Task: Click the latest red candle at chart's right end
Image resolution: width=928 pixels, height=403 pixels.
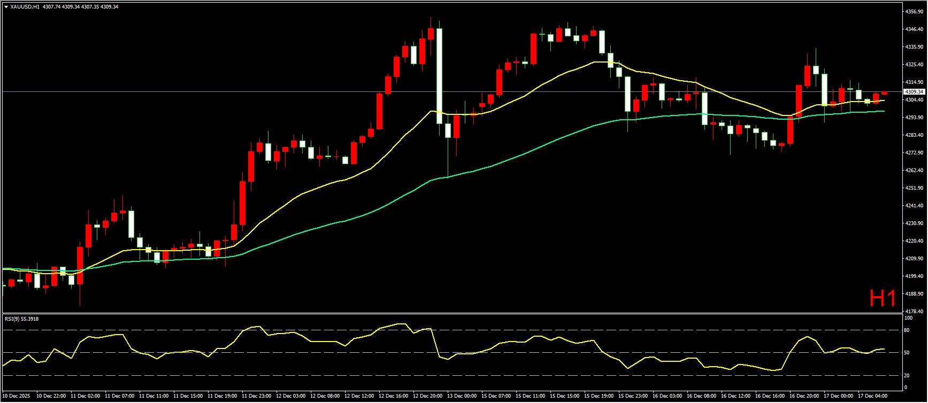Action: click(x=884, y=94)
